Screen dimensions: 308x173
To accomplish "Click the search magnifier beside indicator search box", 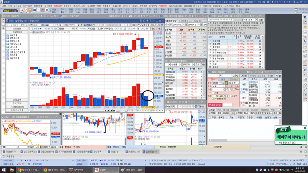I will tap(23, 25).
